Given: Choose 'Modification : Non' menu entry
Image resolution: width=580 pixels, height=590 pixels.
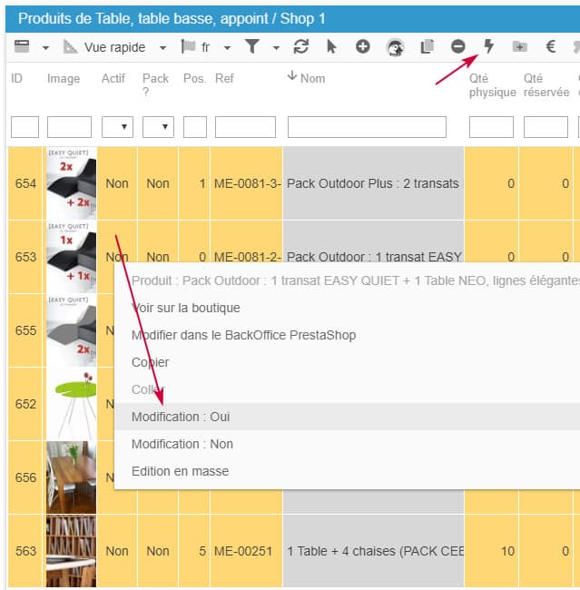Looking at the screenshot, I should point(182,444).
